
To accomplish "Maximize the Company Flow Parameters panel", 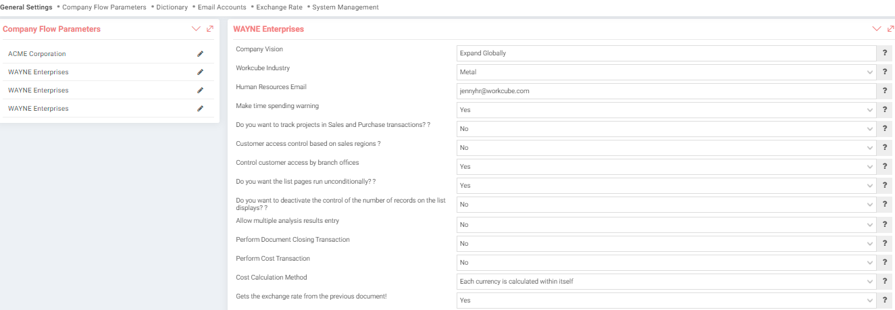I will (x=210, y=29).
